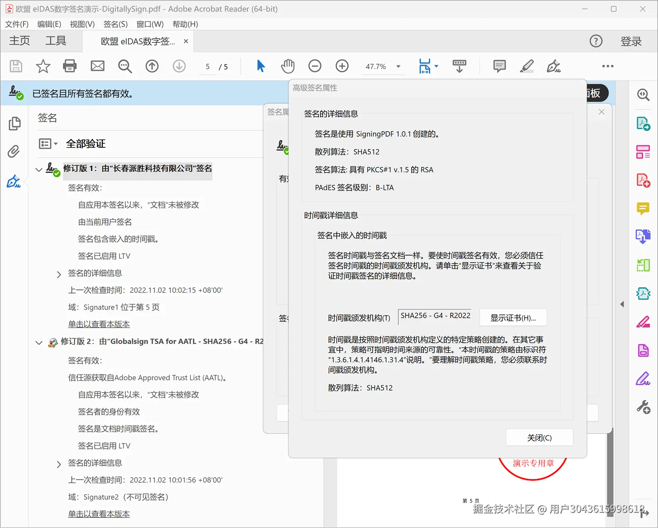Click the scrolling mode read icon
658x528 pixels.
pos(459,66)
